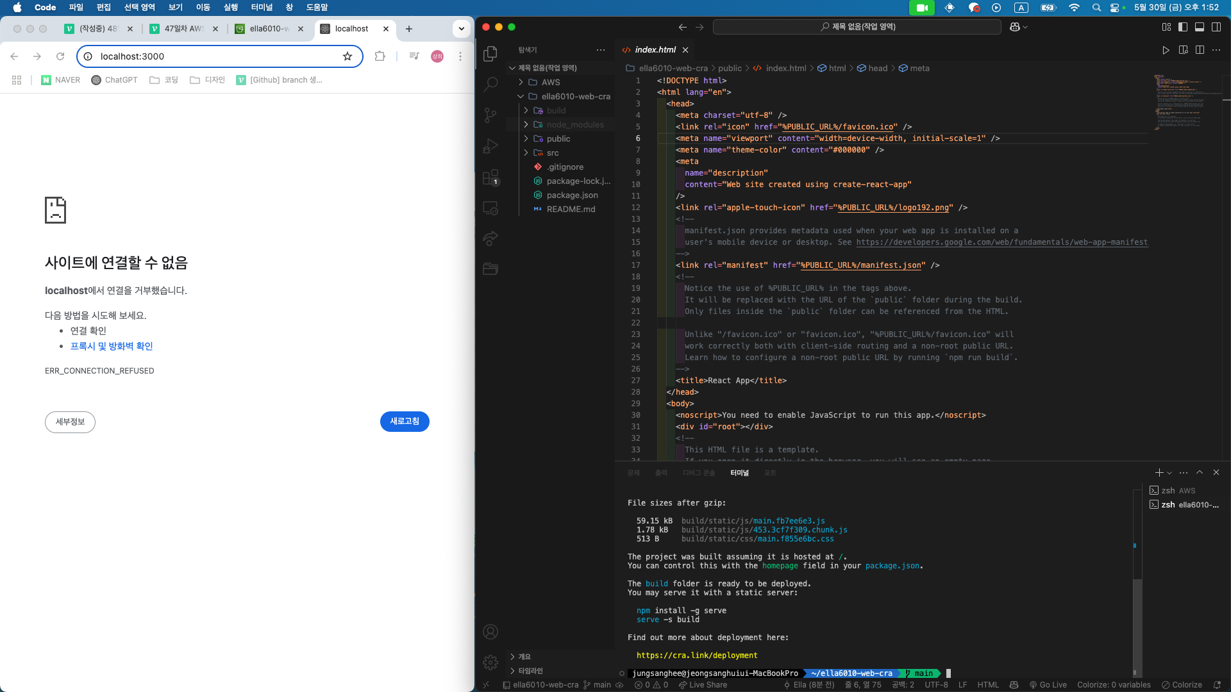The image size is (1231, 692).
Task: Select the 디버그 콘솔 panel tab
Action: [x=699, y=473]
